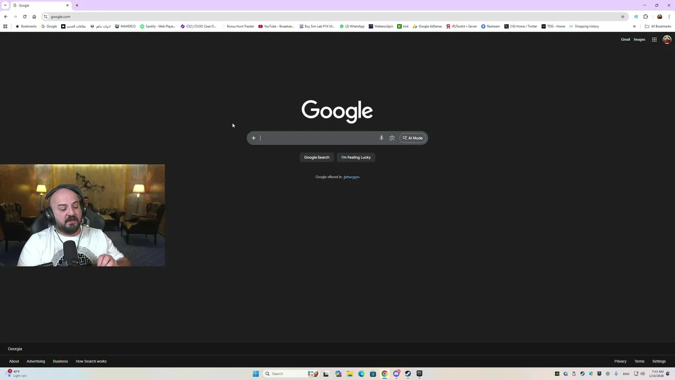The image size is (675, 380).
Task: Open TOD - Home bookmark
Action: coord(553,26)
